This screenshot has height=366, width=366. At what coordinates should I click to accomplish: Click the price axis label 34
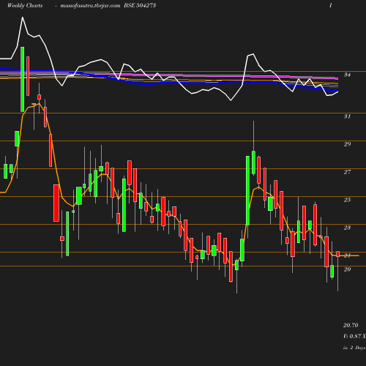pyautogui.click(x=347, y=75)
